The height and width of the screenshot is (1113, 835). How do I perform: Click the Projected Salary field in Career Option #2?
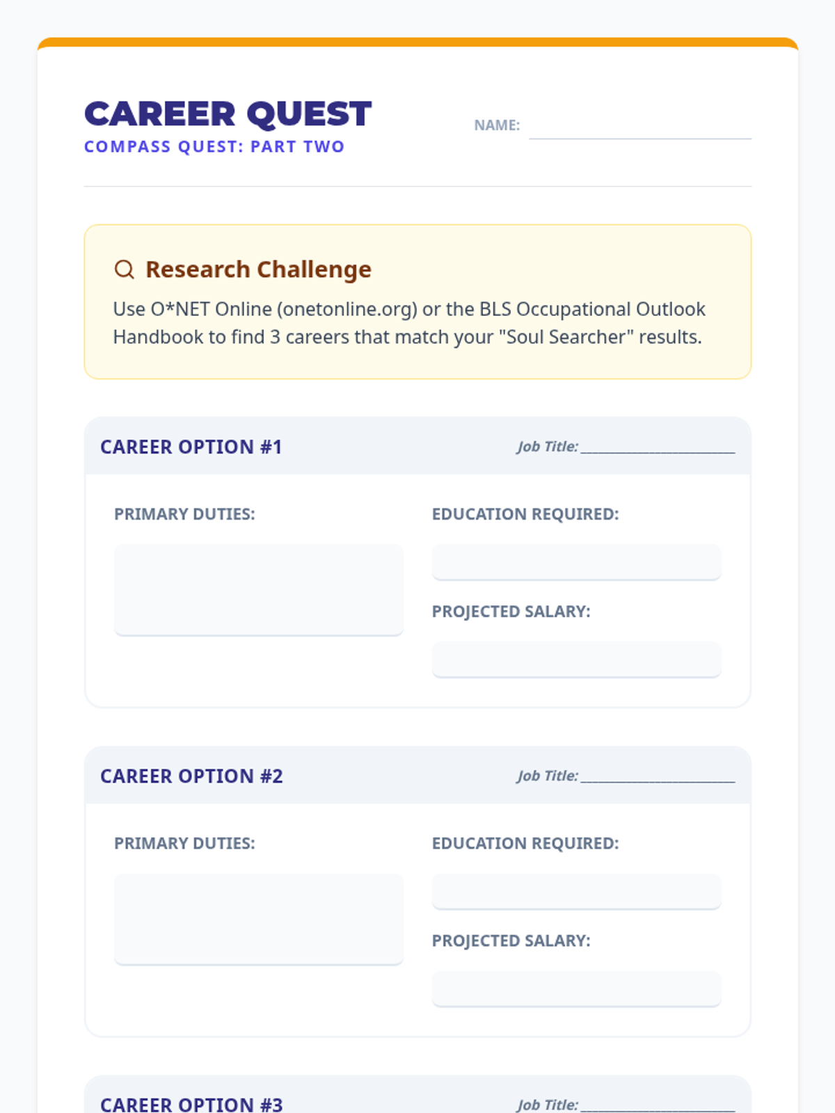pyautogui.click(x=576, y=988)
